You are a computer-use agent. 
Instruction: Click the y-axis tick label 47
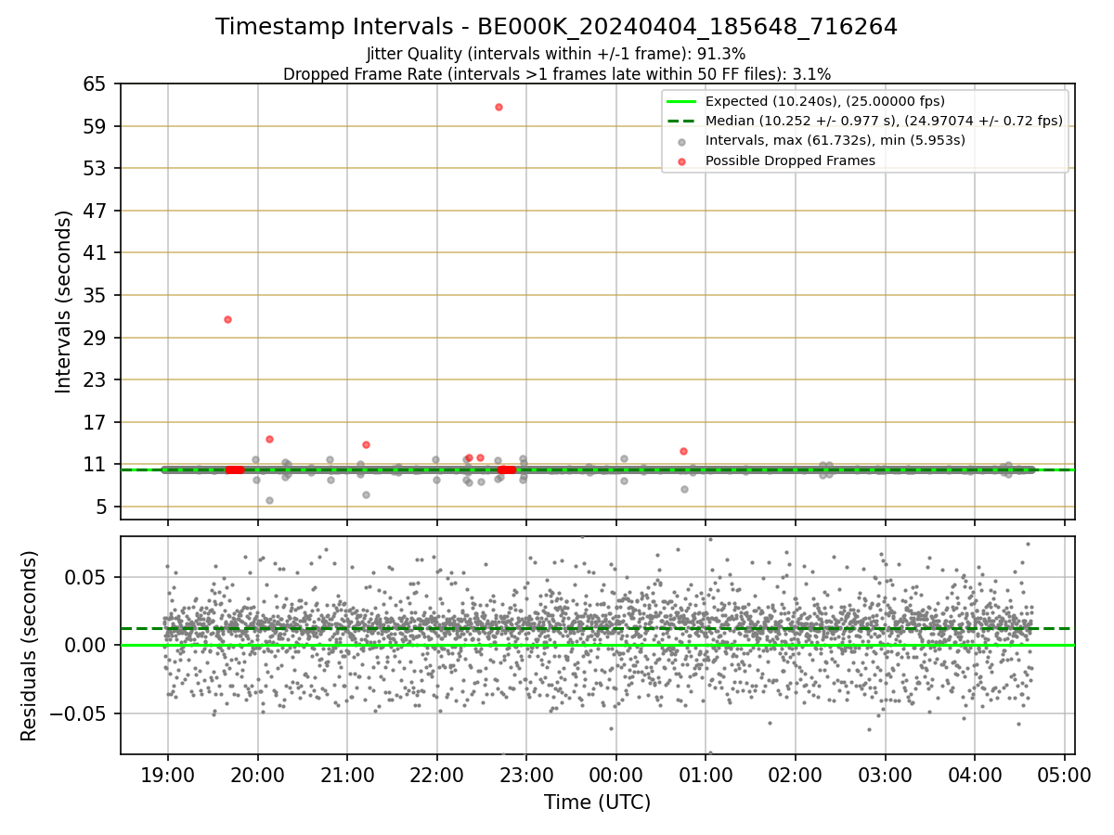[x=96, y=211]
